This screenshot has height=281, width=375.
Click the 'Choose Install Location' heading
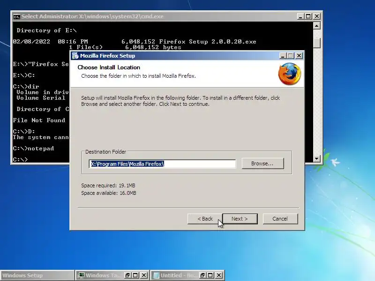pos(109,67)
